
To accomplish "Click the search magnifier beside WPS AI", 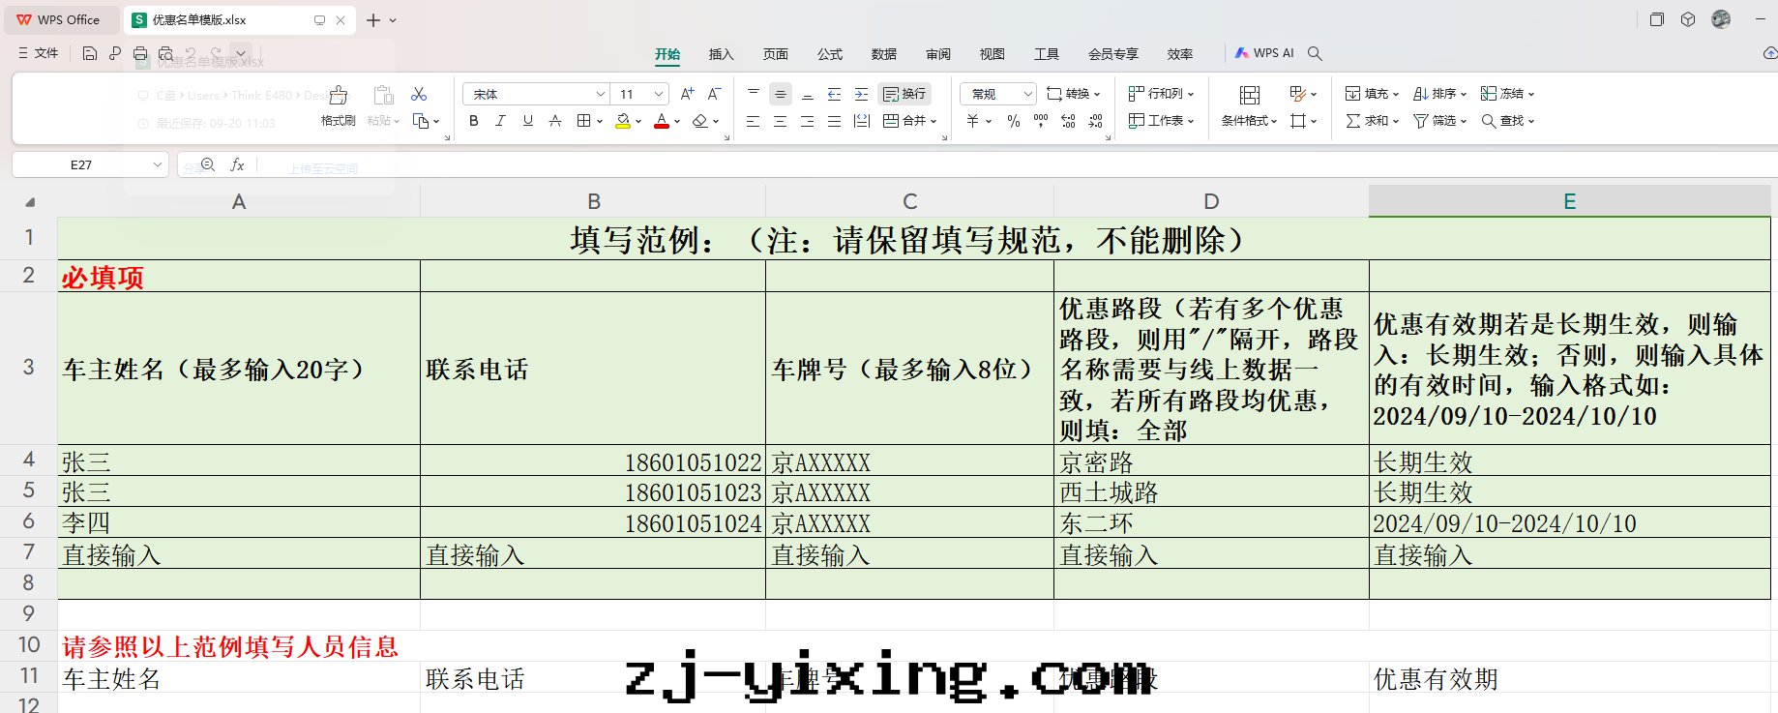I will coord(1315,53).
